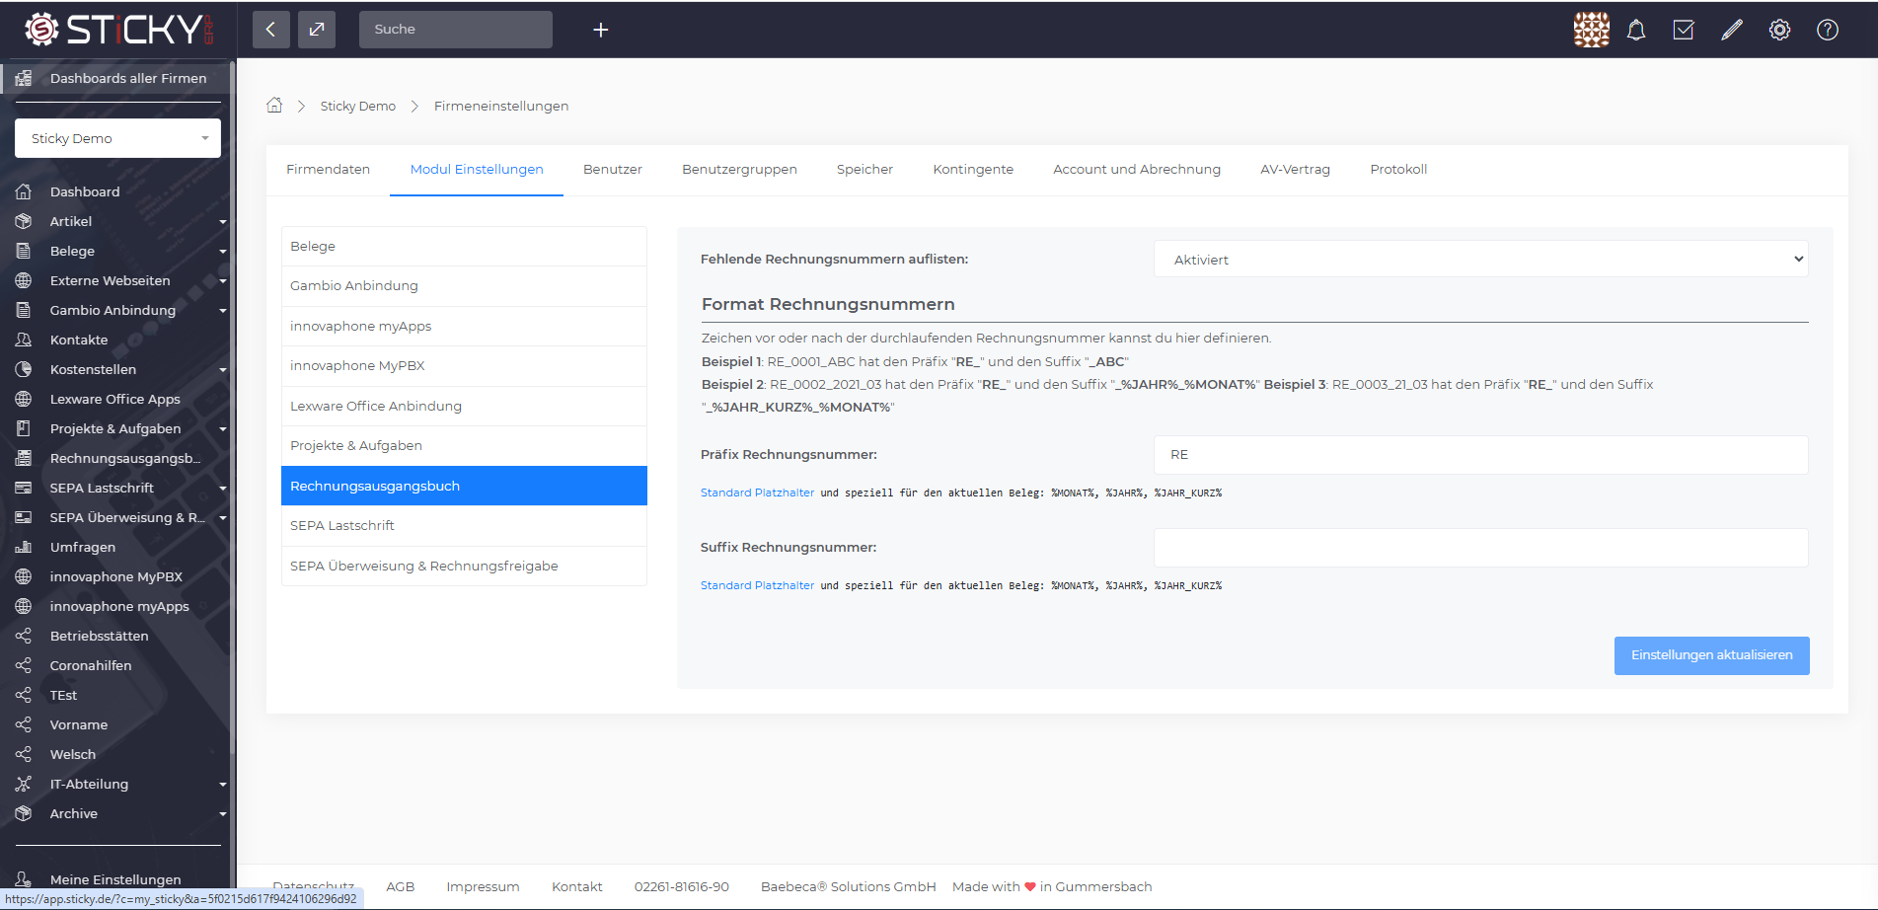Image resolution: width=1878 pixels, height=910 pixels.
Task: Go home via the breadcrumb house icon
Action: tap(274, 105)
